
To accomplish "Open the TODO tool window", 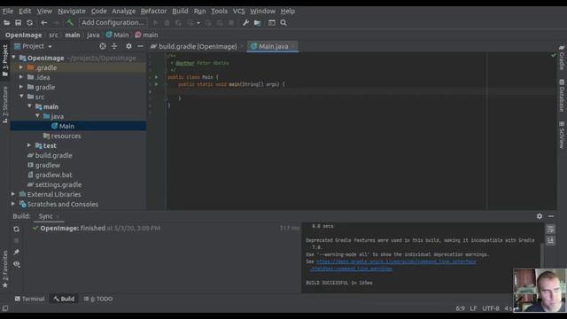I will (x=98, y=300).
